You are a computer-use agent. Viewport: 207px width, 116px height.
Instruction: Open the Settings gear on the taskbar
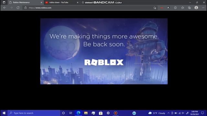tap(108, 113)
